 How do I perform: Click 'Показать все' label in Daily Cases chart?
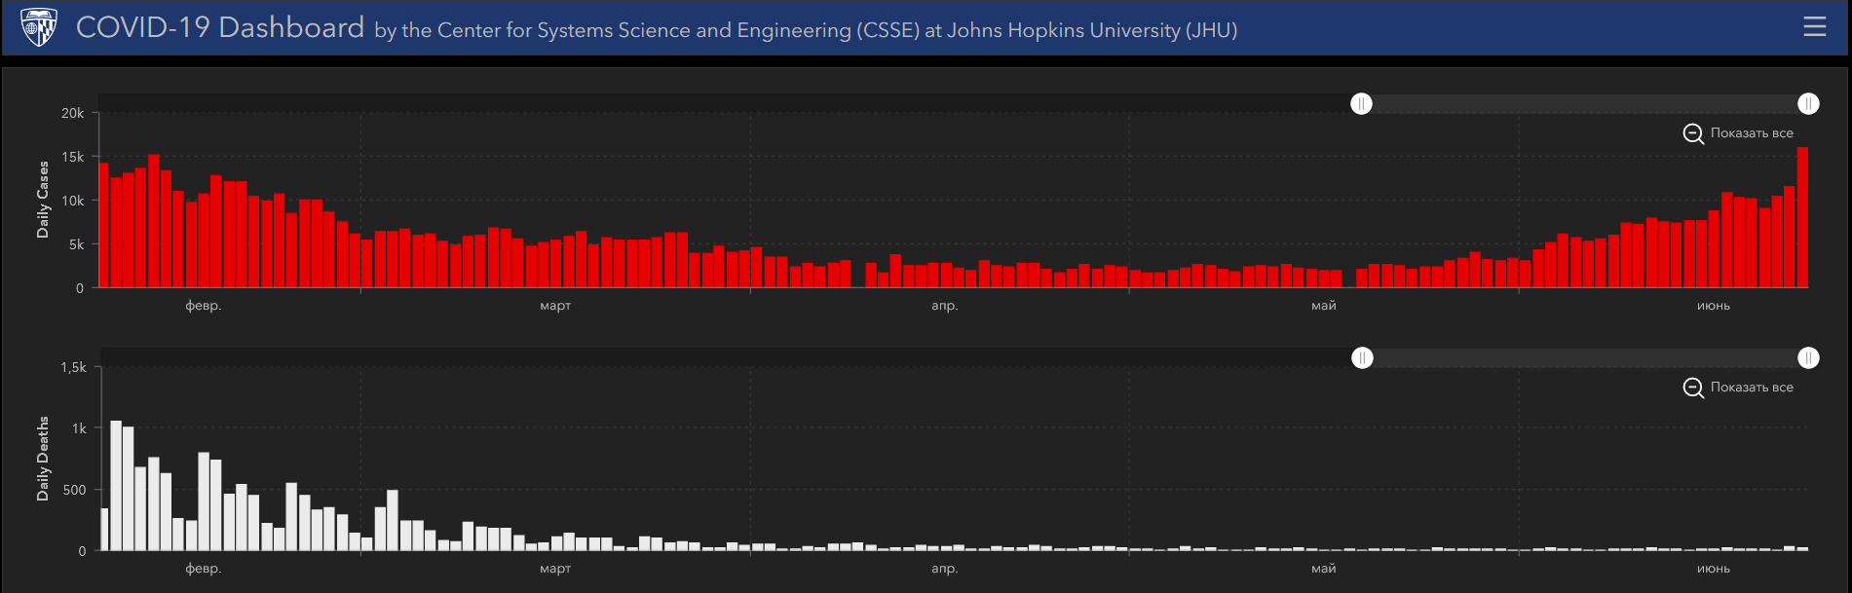coord(1752,133)
